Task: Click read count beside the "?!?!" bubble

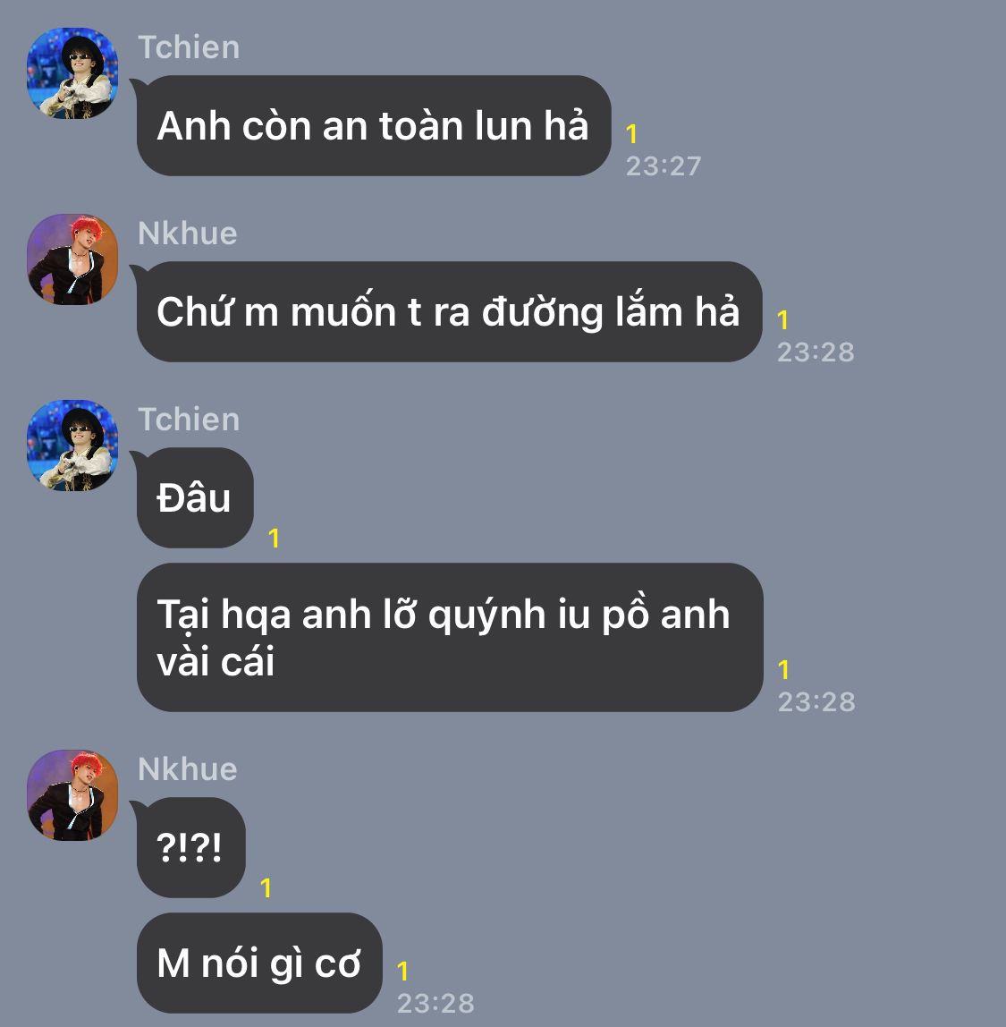Action: coord(266,888)
